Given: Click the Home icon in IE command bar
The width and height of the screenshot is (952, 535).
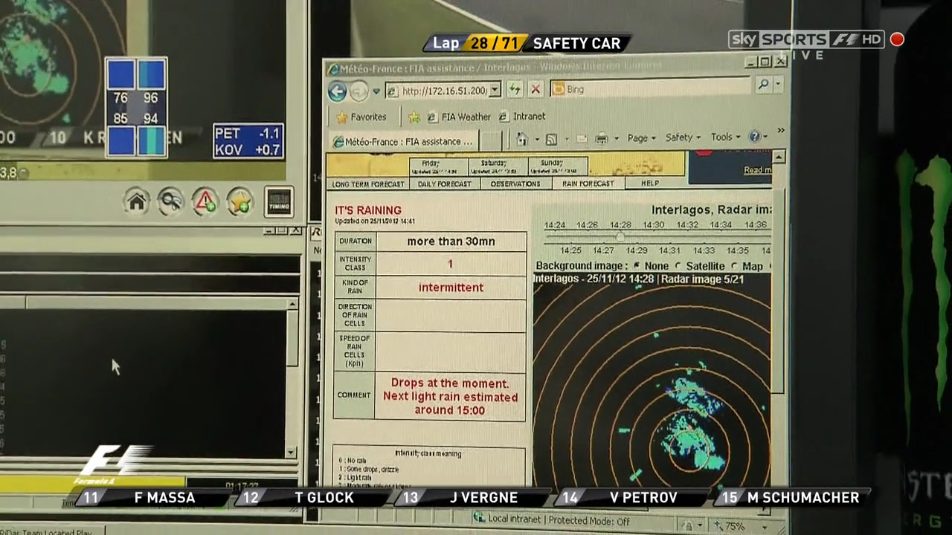Looking at the screenshot, I should (x=522, y=139).
